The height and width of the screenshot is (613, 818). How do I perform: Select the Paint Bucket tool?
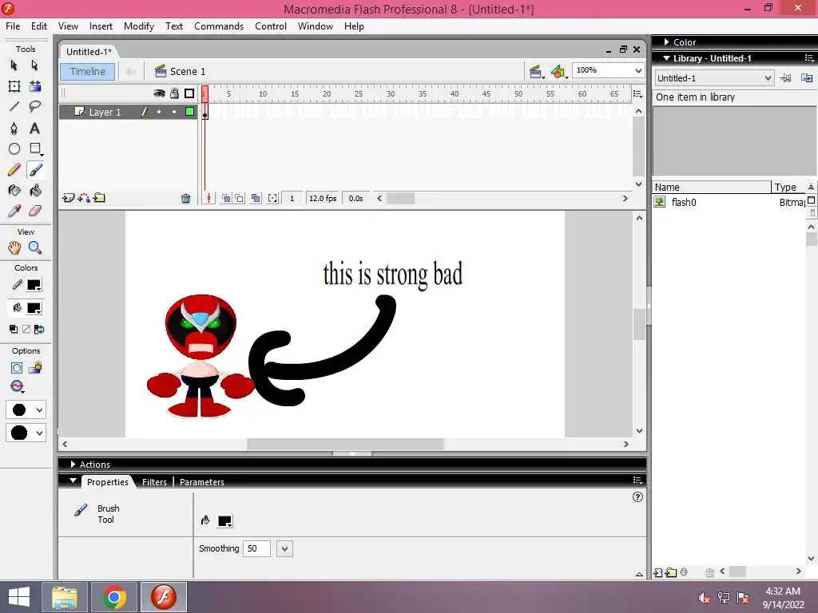35,190
